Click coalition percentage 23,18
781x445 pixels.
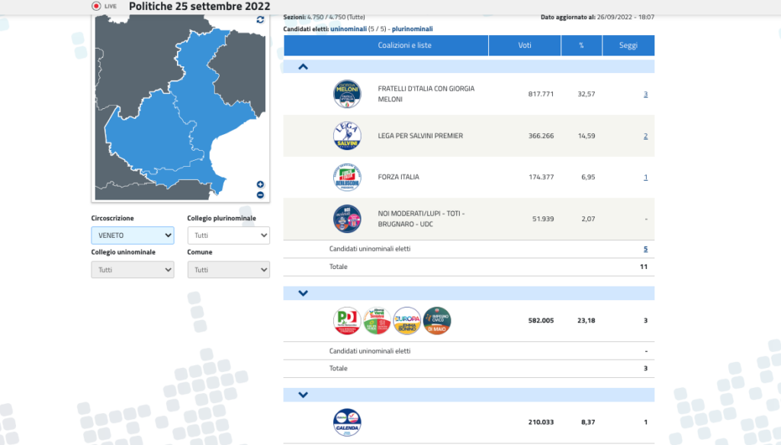[587, 321]
